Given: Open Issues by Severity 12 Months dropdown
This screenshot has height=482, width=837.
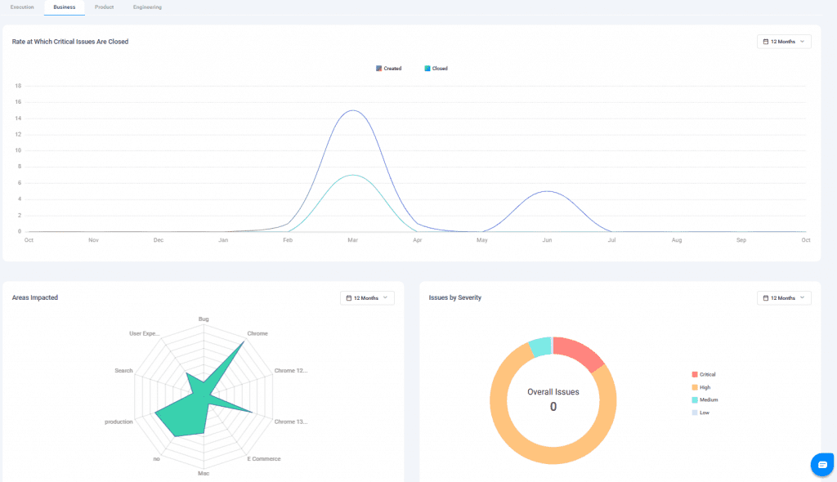Looking at the screenshot, I should pyautogui.click(x=784, y=298).
